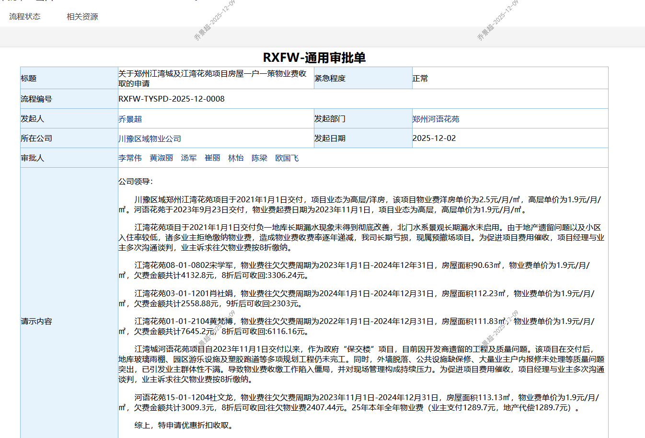Click the 郑州河语花苑 department link
This screenshot has width=645, height=438.
pyautogui.click(x=436, y=119)
